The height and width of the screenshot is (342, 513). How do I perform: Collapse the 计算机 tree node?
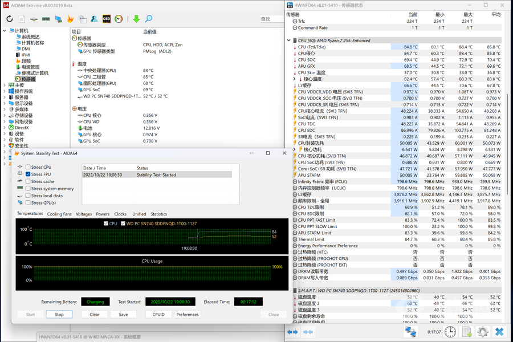(x=5, y=30)
